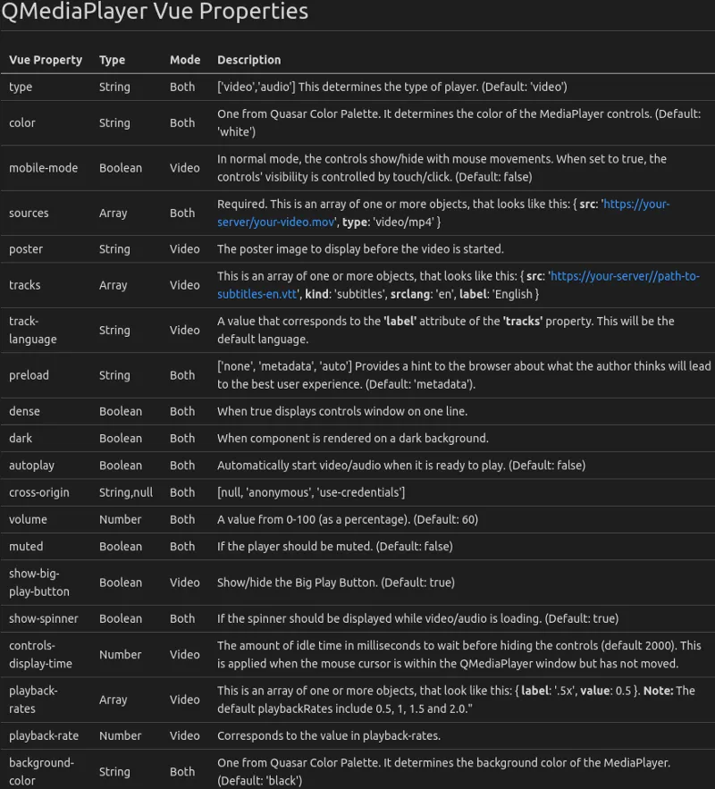This screenshot has height=789, width=715.
Task: Click the Video mode in playback-rate row
Action: [185, 735]
